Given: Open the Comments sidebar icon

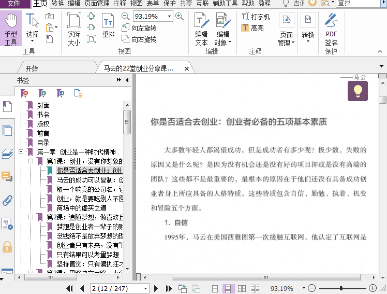Looking at the screenshot, I should tap(7, 177).
